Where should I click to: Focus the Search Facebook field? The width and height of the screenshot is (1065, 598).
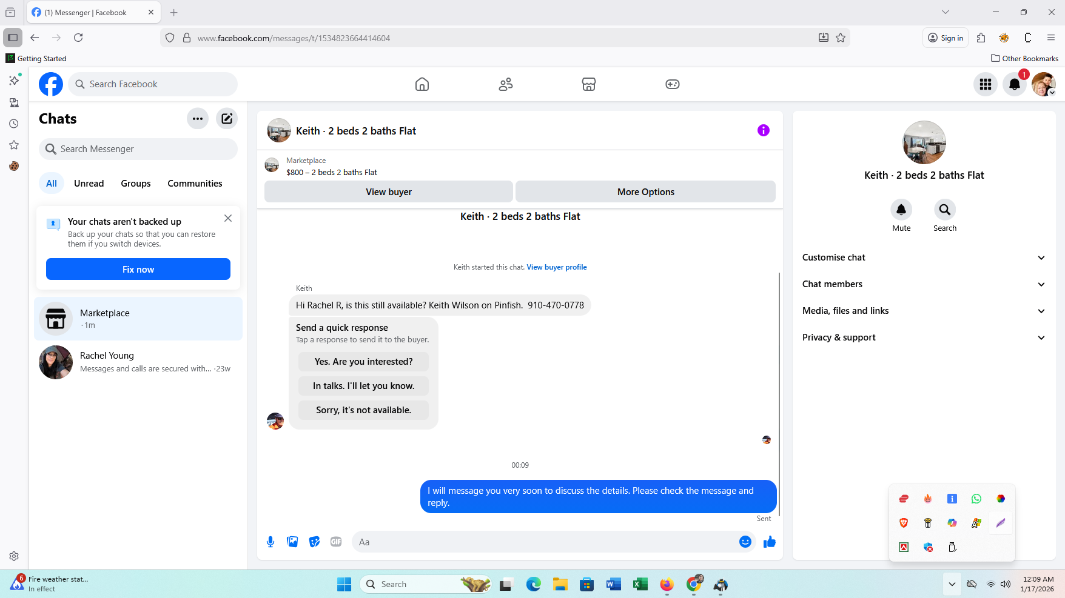(153, 84)
